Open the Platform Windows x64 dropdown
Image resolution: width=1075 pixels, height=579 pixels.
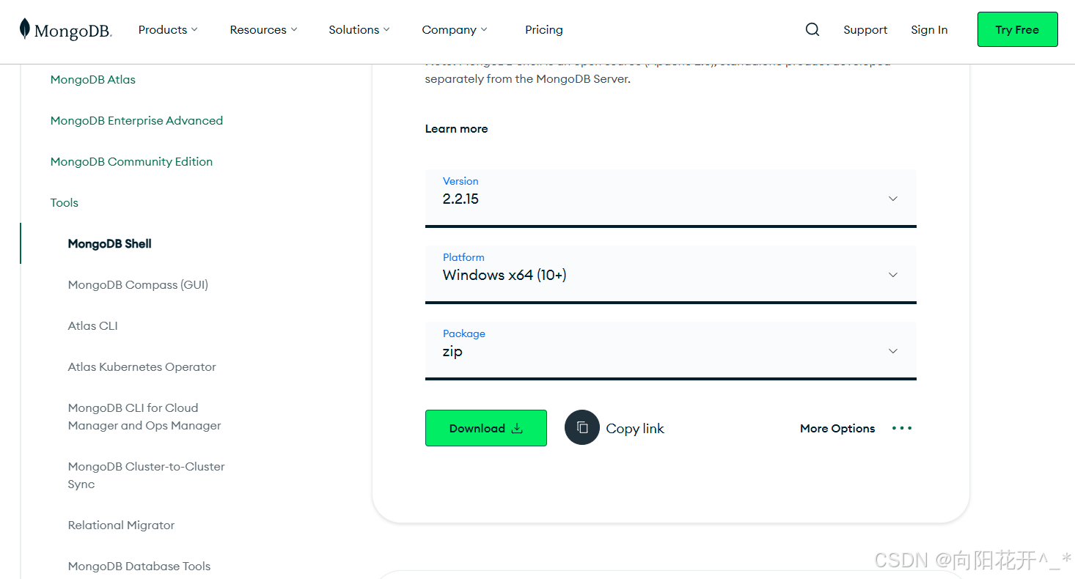(x=670, y=274)
